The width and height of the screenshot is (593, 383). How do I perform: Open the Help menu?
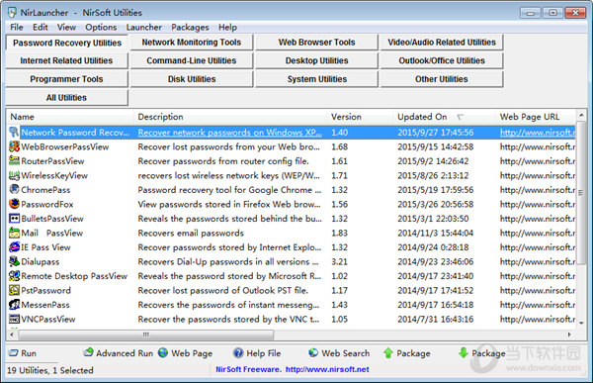click(x=227, y=28)
